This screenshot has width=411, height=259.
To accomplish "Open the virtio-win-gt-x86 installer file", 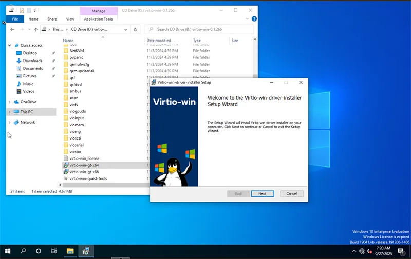I will tap(84, 172).
